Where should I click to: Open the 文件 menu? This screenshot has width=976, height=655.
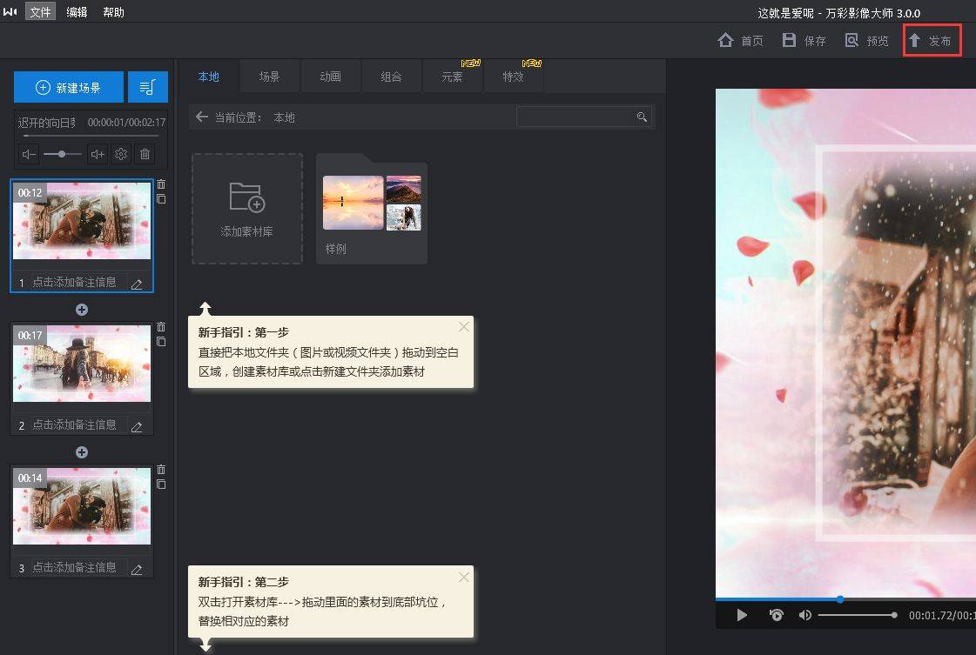pos(40,11)
